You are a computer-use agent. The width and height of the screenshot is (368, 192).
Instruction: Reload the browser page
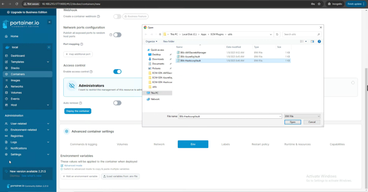coord(17,4)
